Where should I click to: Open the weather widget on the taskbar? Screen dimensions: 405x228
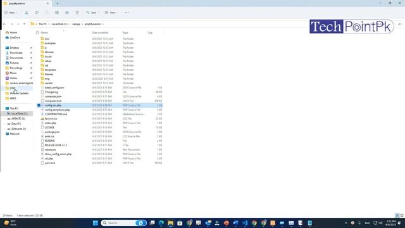[x=10, y=223]
